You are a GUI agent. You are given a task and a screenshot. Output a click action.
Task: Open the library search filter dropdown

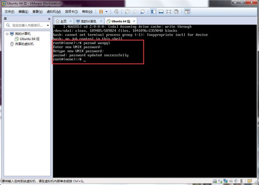click(x=48, y=25)
